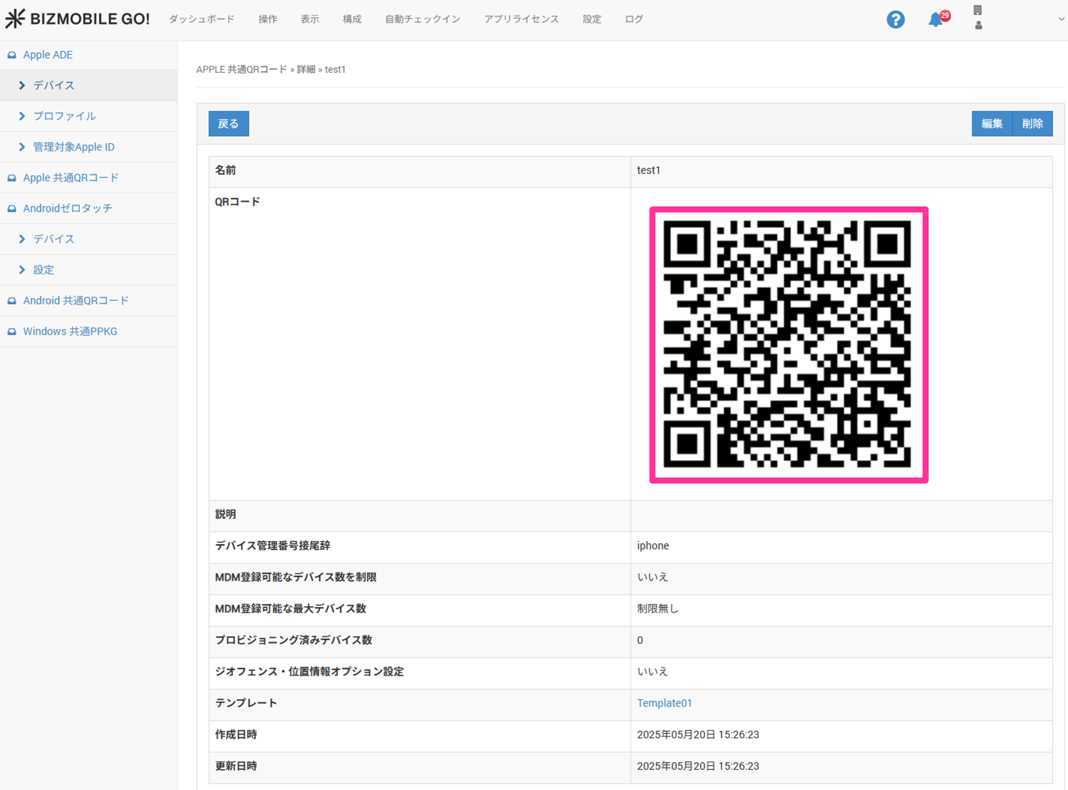
Task: Expand the プロファイル sidebar item
Action: coord(22,116)
